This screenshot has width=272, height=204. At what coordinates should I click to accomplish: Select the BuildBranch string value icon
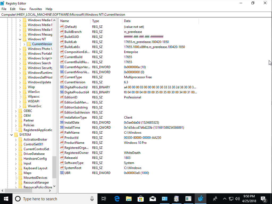[x=62, y=32]
